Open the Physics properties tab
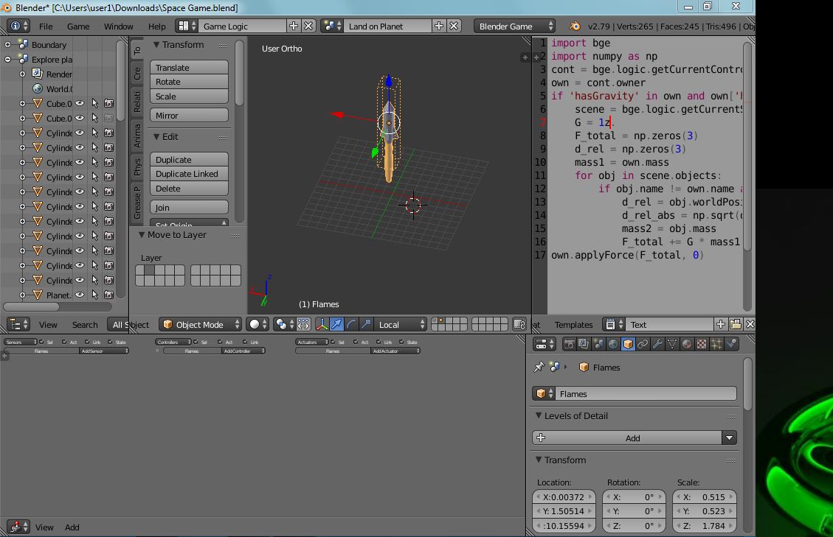The height and width of the screenshot is (537, 833). tap(731, 344)
